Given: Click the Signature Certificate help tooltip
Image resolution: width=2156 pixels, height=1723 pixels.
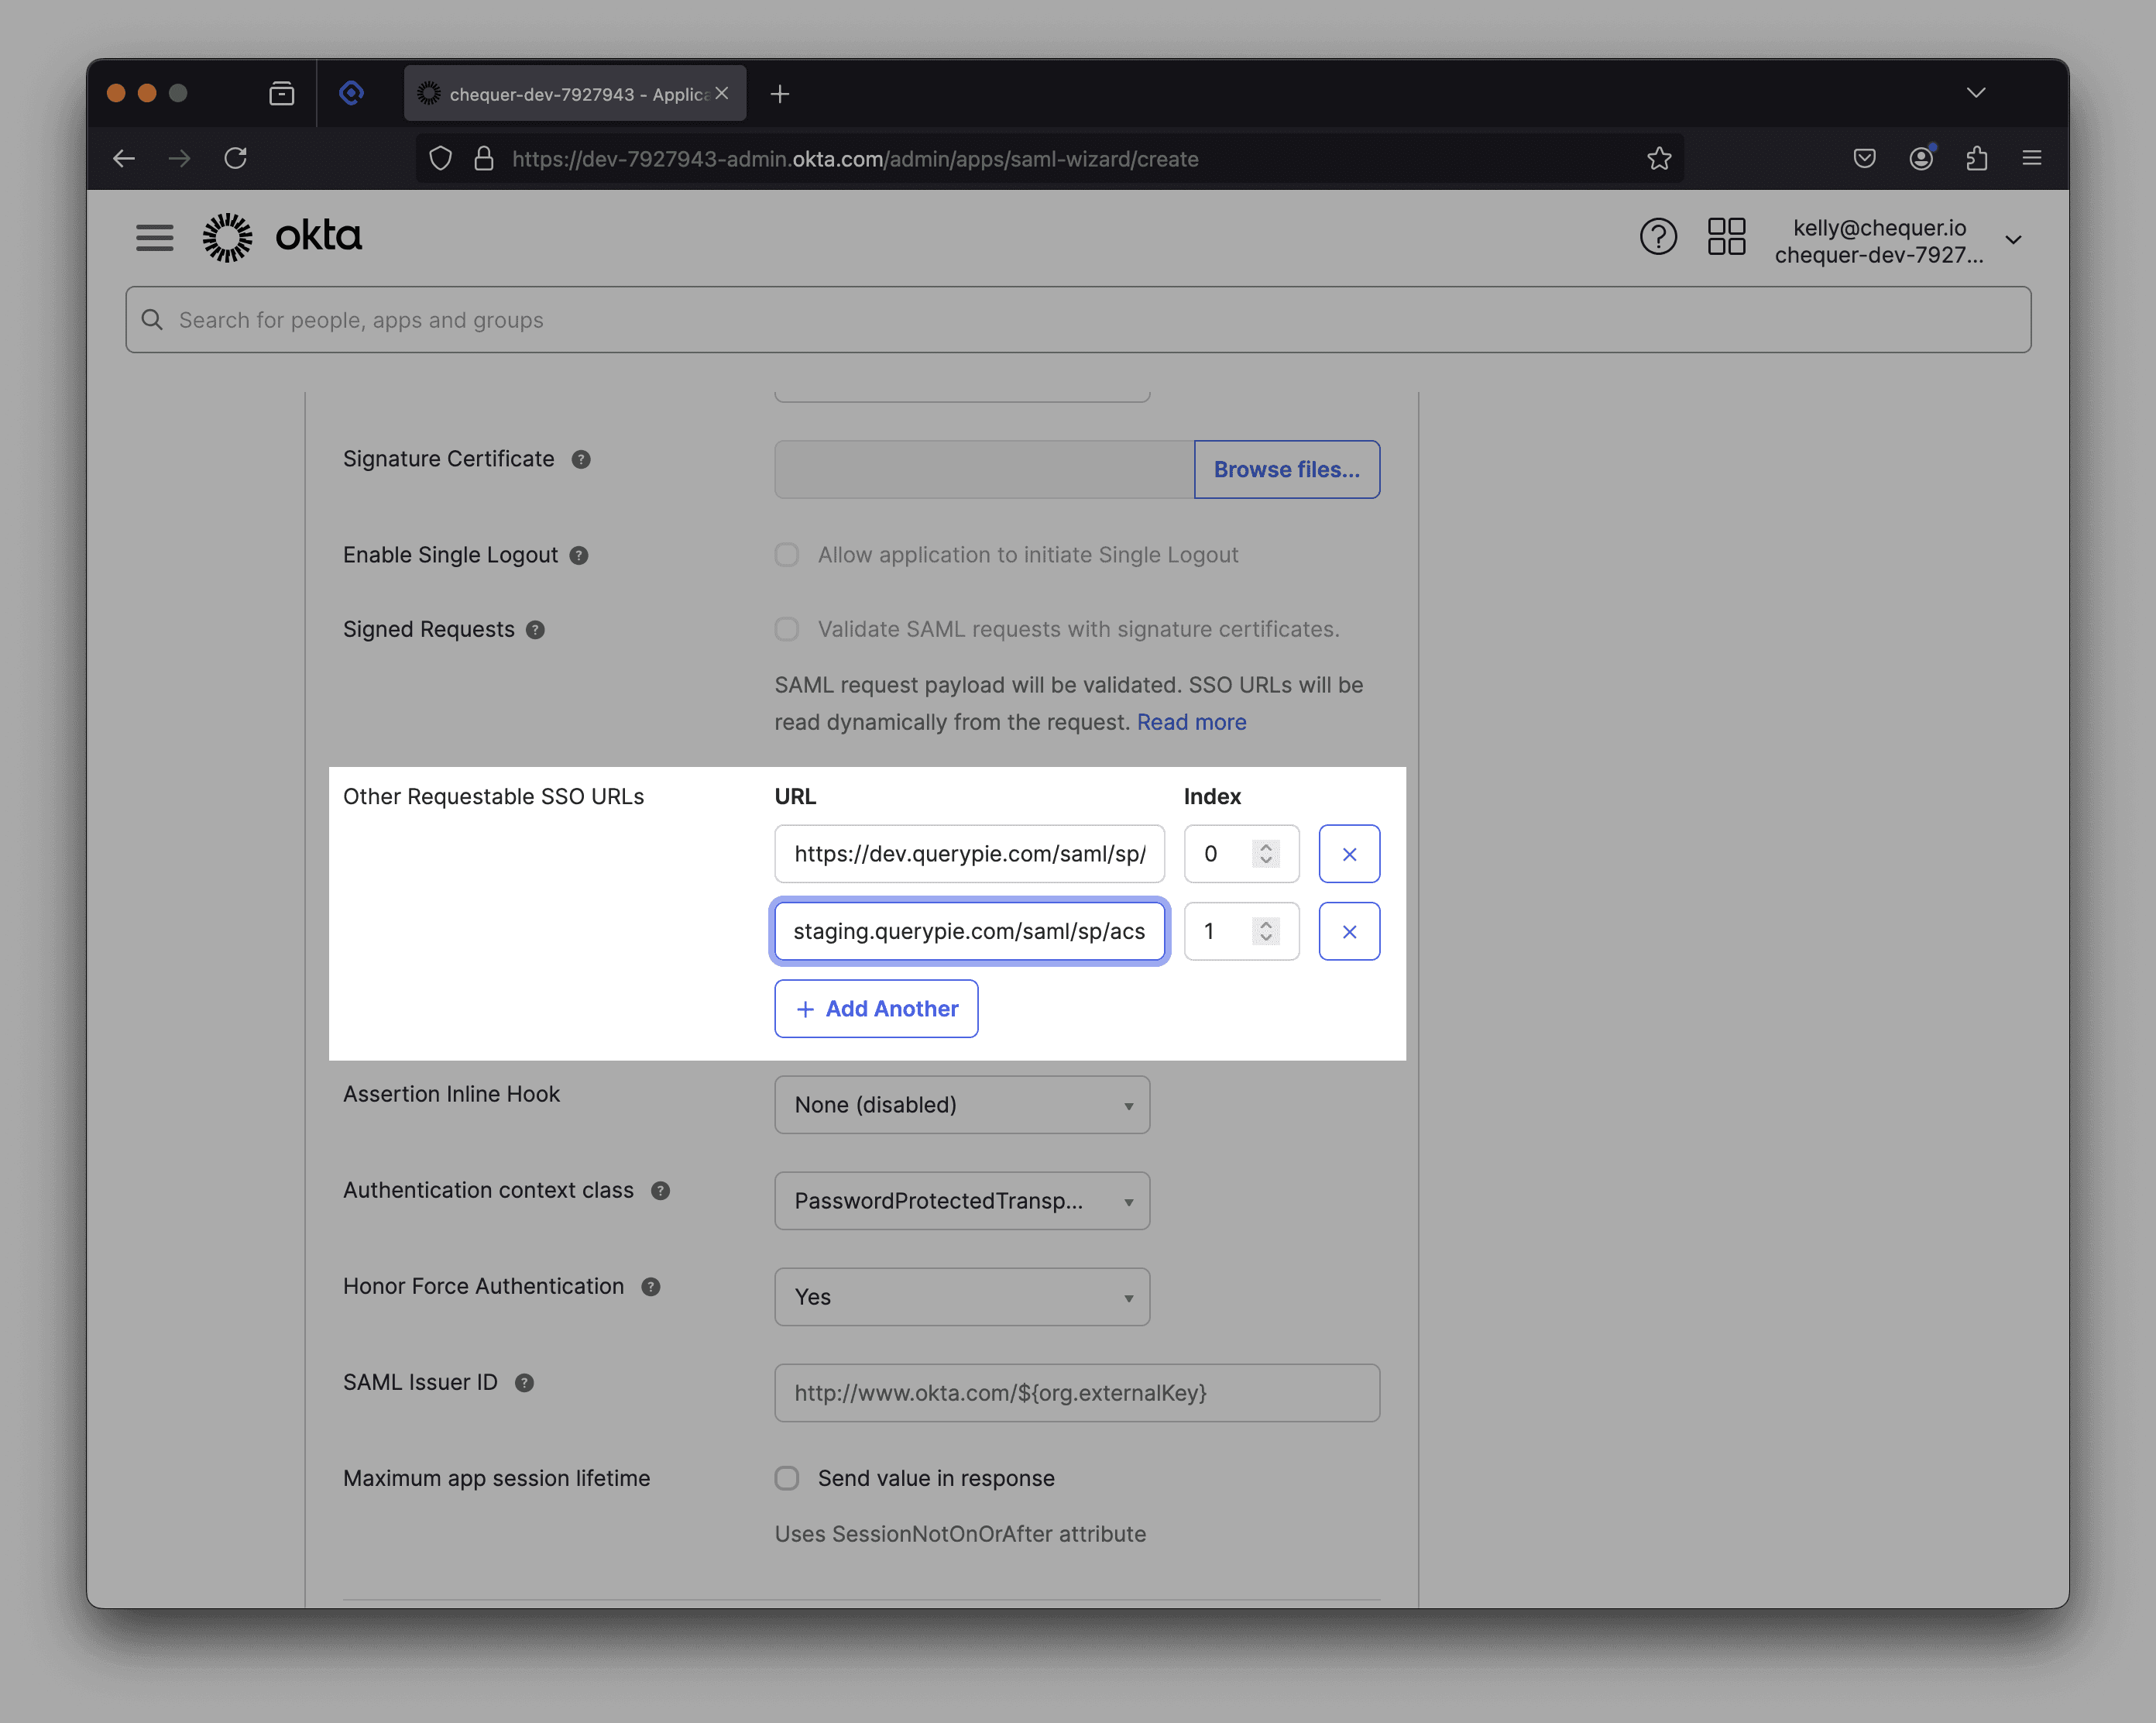Looking at the screenshot, I should point(581,460).
